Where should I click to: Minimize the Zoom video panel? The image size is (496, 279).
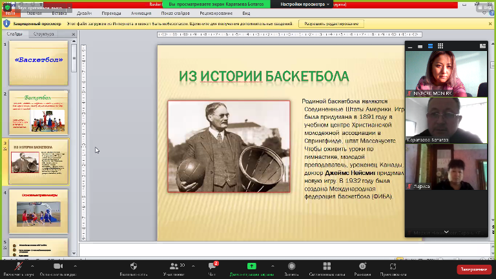410,46
